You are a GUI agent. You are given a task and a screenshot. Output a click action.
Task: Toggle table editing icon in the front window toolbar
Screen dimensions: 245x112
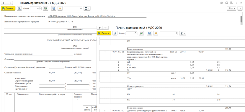pos(141,33)
